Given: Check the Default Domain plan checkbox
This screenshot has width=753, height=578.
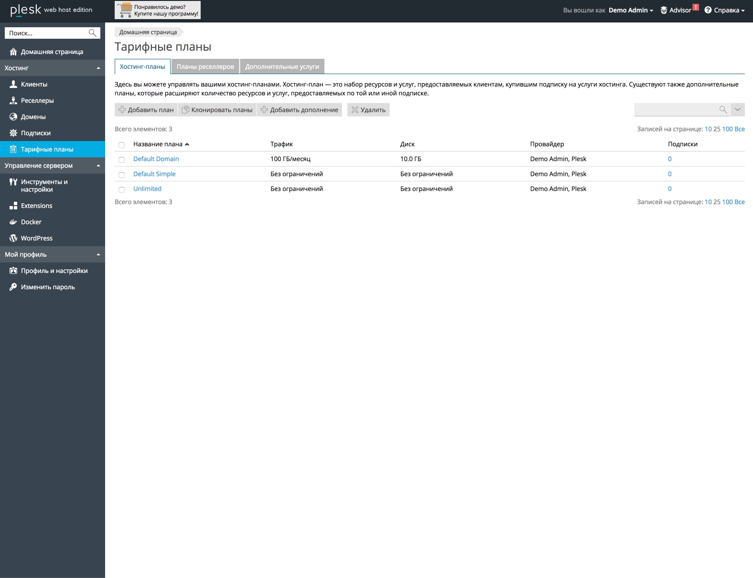Looking at the screenshot, I should [x=121, y=160].
